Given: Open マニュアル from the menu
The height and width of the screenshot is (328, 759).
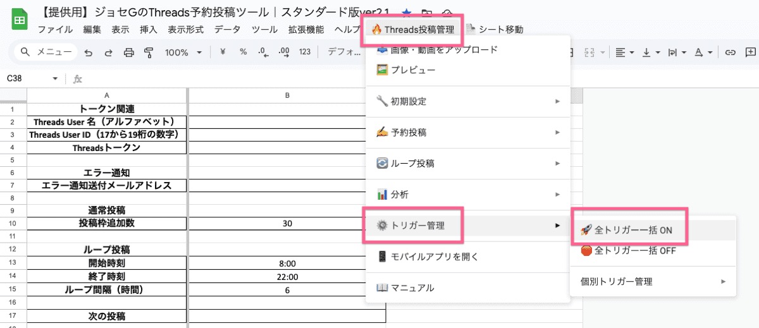Looking at the screenshot, I should pyautogui.click(x=467, y=288).
